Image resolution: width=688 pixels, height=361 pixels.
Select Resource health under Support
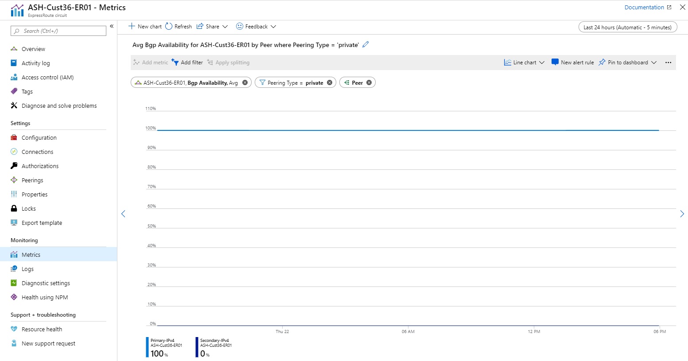(42, 329)
